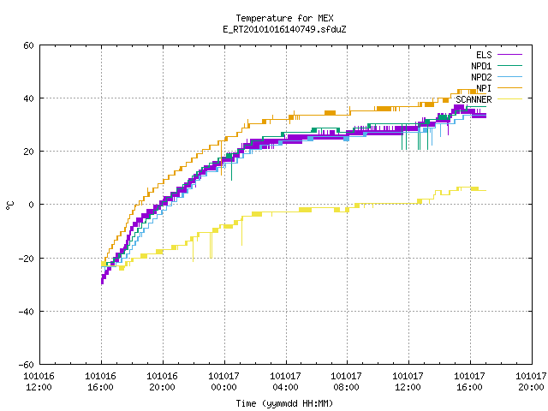The image size is (548, 411).
Task: Click the yellow SCANNER legend line sample
Action: [x=510, y=99]
